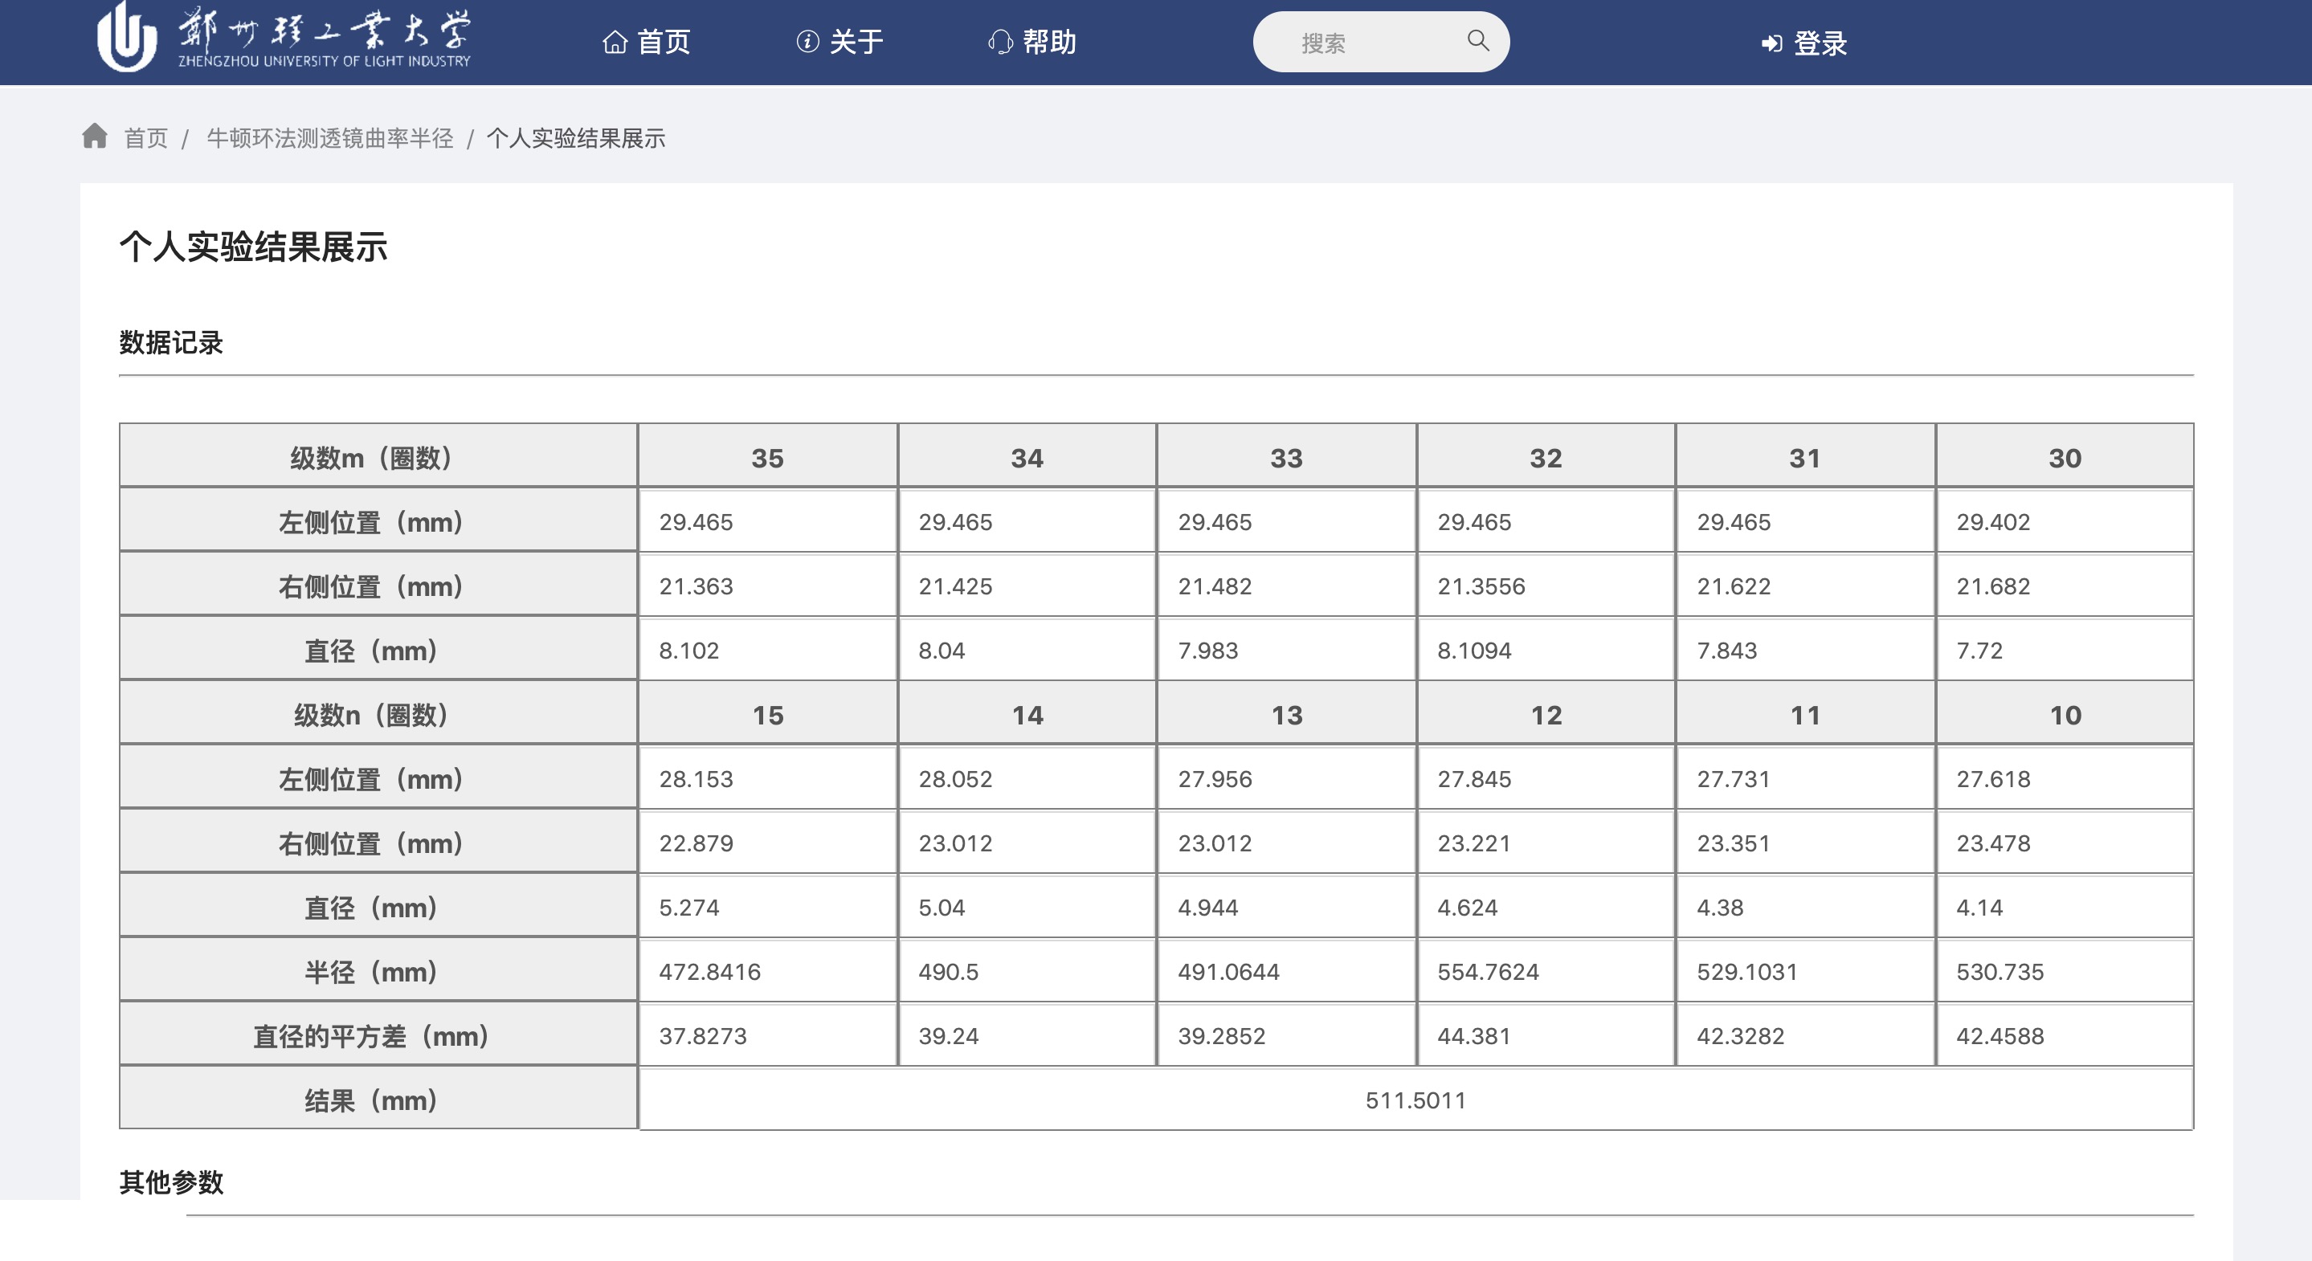Click the 级数n（圈数） row header
The image size is (2312, 1261).
[x=378, y=712]
